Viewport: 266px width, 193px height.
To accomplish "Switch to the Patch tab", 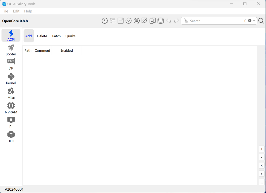I will click(56, 36).
